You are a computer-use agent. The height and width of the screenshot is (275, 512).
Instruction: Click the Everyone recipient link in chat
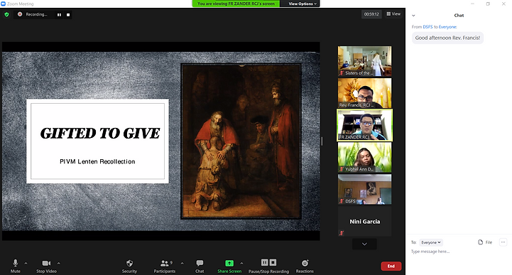tap(447, 27)
